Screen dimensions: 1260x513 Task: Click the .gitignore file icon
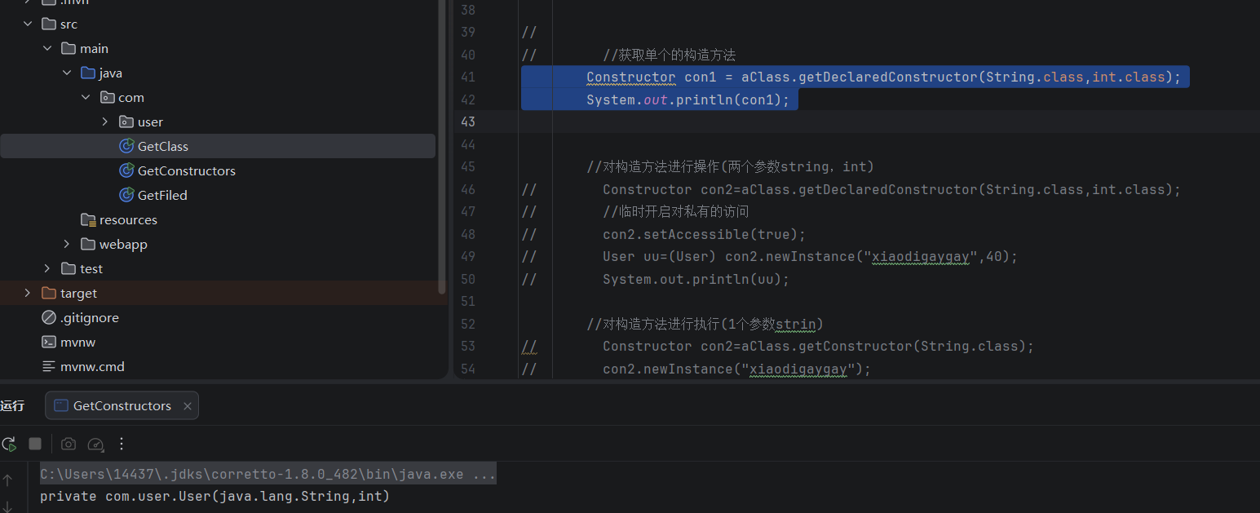(48, 318)
